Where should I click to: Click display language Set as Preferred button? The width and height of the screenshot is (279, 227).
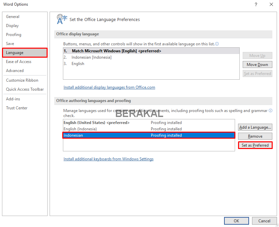click(x=257, y=74)
